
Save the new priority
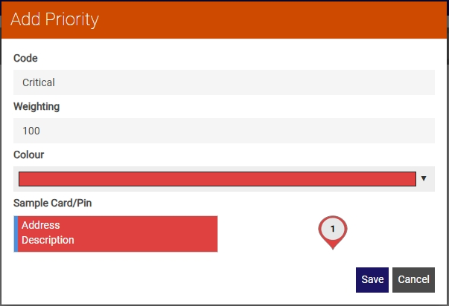click(x=372, y=280)
